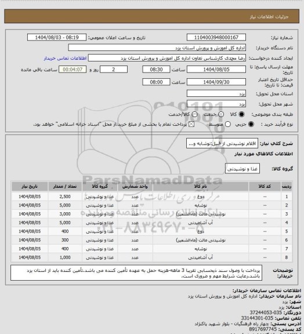Click the request creator field رضا مجدی

(167, 58)
